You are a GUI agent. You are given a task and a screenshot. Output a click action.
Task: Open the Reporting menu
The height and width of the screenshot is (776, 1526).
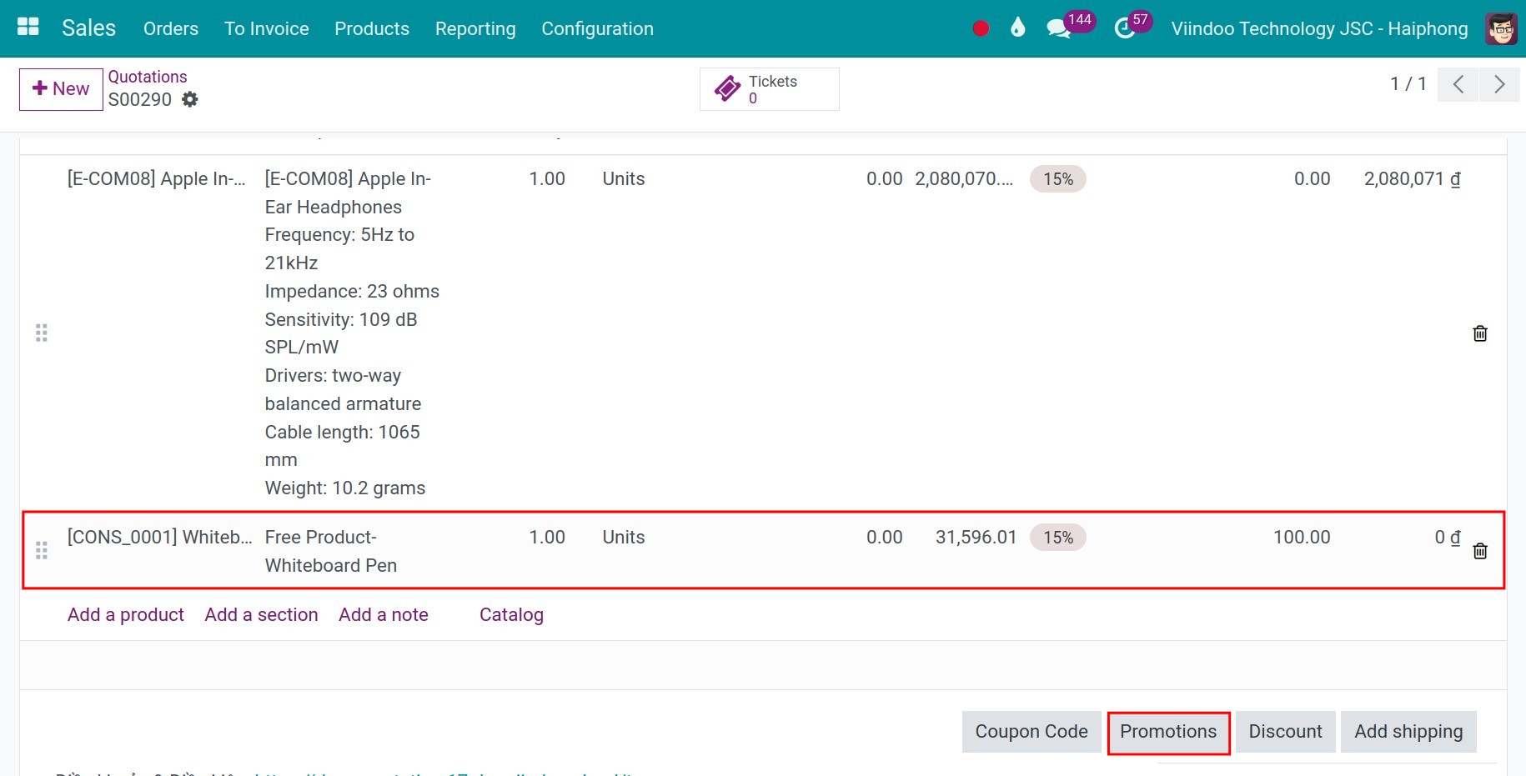[475, 28]
